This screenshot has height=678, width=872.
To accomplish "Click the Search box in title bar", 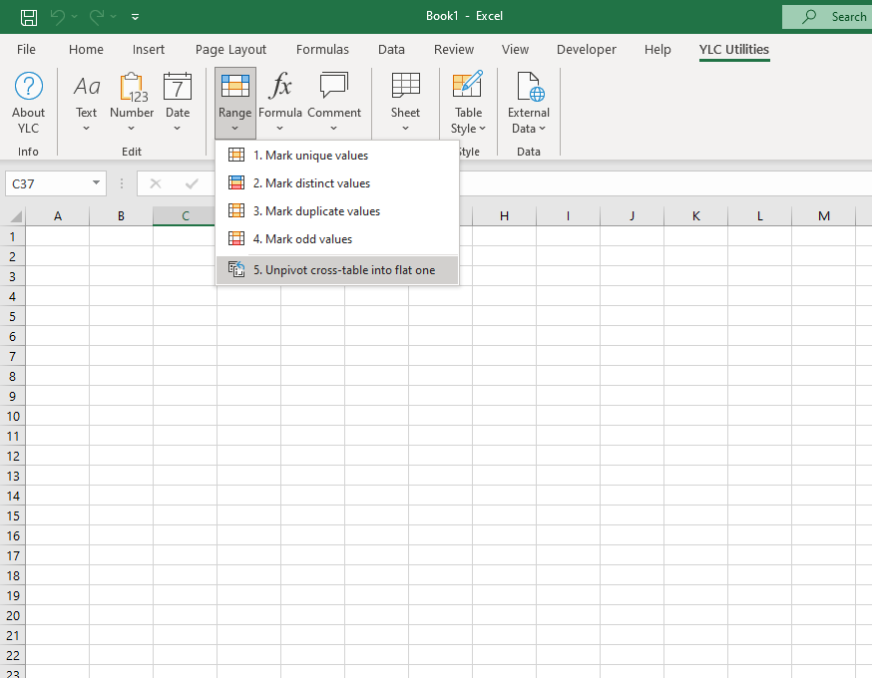I will tap(828, 17).
